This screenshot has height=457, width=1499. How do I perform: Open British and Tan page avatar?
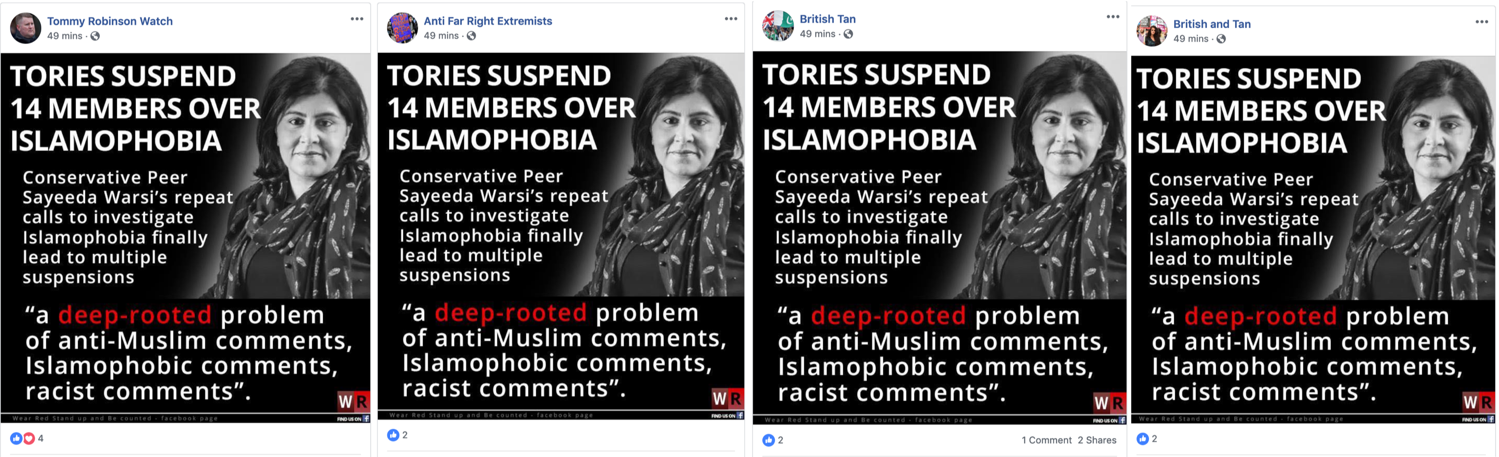click(x=1152, y=31)
